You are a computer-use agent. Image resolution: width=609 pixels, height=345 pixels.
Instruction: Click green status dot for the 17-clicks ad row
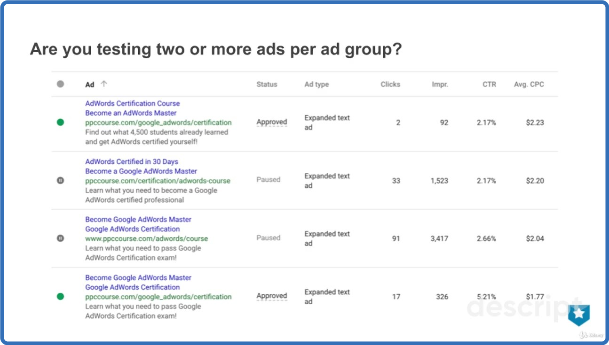pos(60,296)
